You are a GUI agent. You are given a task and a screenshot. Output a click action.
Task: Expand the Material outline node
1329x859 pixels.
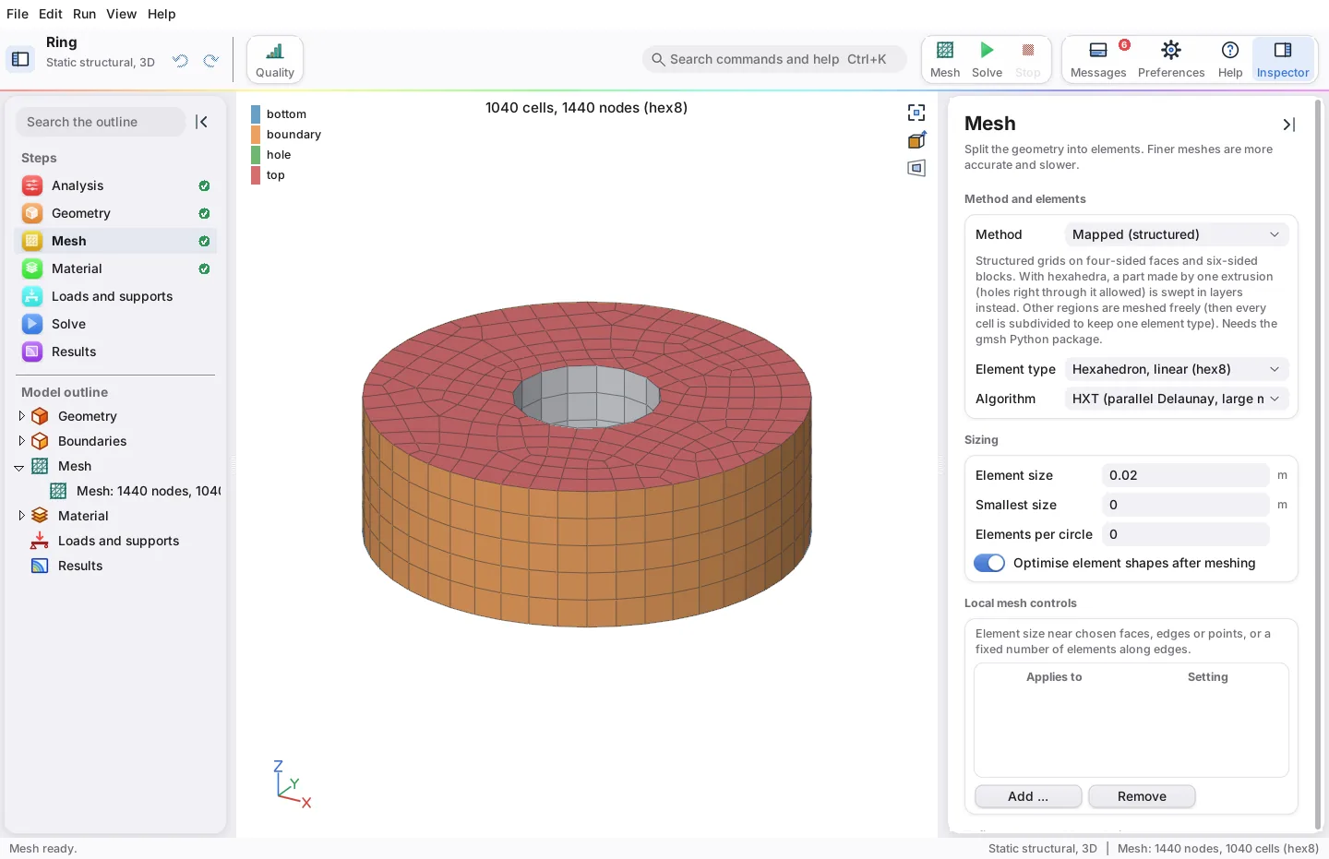pos(21,516)
